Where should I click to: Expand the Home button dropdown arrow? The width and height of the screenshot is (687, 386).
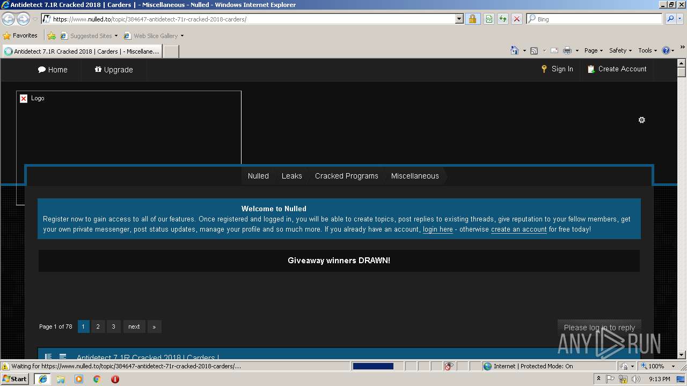point(524,50)
